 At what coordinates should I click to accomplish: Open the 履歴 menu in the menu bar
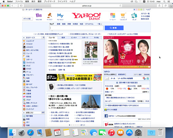[39, 1]
